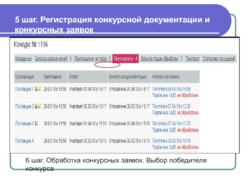Click the Конкурс № 1116 heading
The image size is (248, 186).
31,44
